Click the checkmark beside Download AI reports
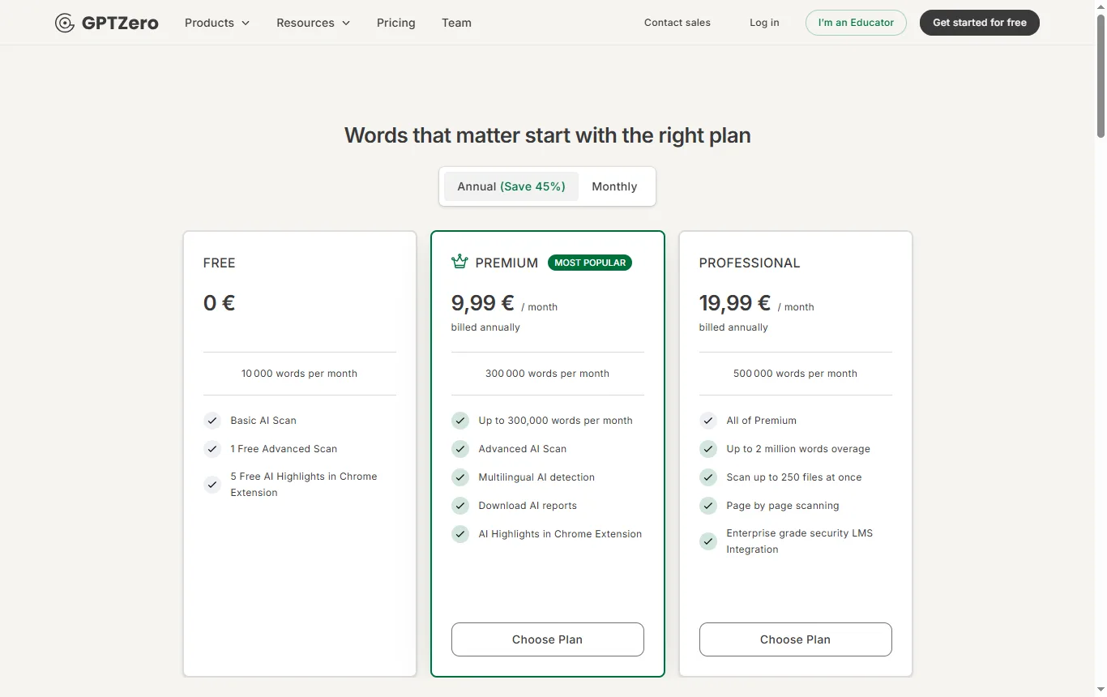 coord(460,506)
